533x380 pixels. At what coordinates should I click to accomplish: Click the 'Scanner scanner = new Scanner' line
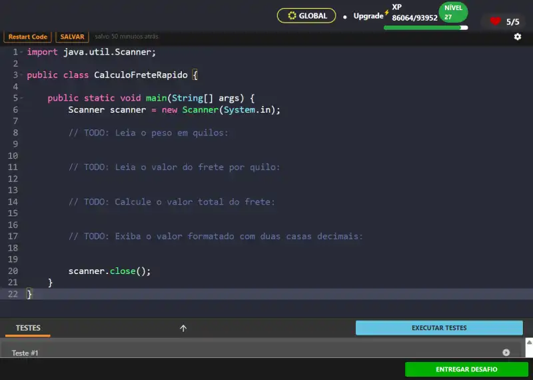[x=174, y=109]
